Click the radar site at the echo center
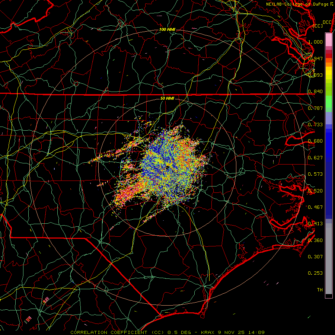The image size is (335, 335). pos(167,167)
